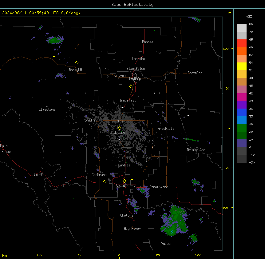The height and width of the screenshot is (259, 265).
Task: Click the Calgary label
Action: click(x=123, y=185)
